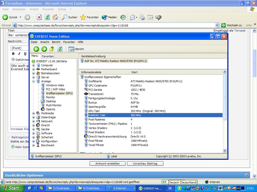Click EVEREST green forward arrow button
This screenshot has width=257, height=192.
tap(44, 49)
